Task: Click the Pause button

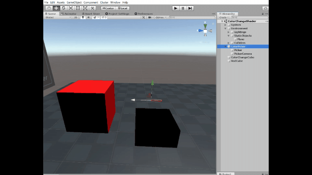Action: [x=183, y=8]
